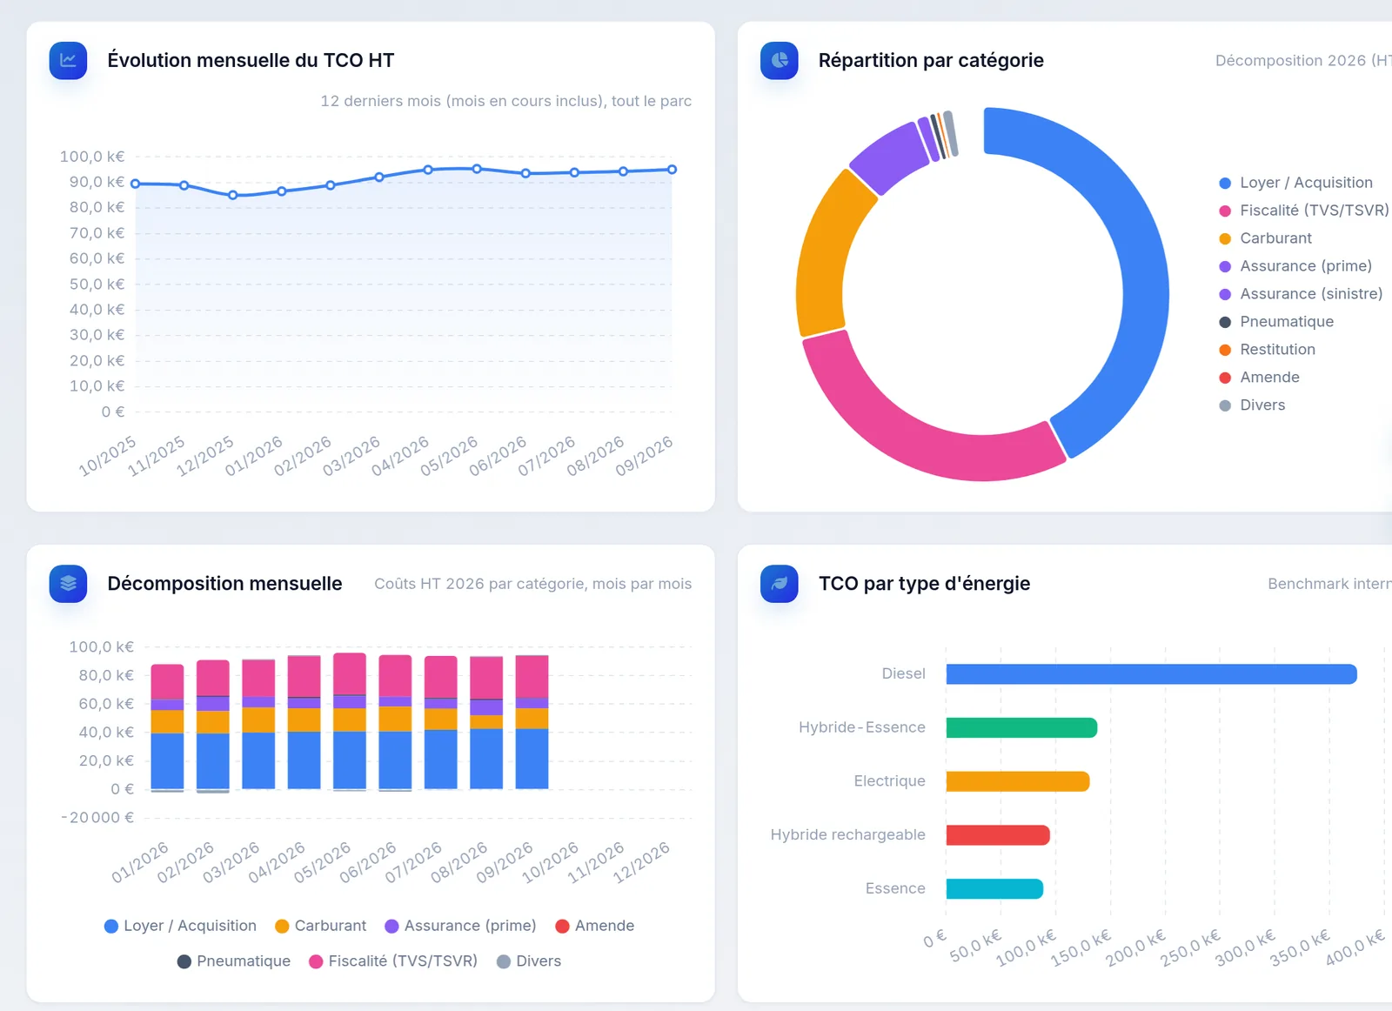Click the green Hybride-Essence bar
This screenshot has height=1011, width=1392.
[x=1021, y=727]
